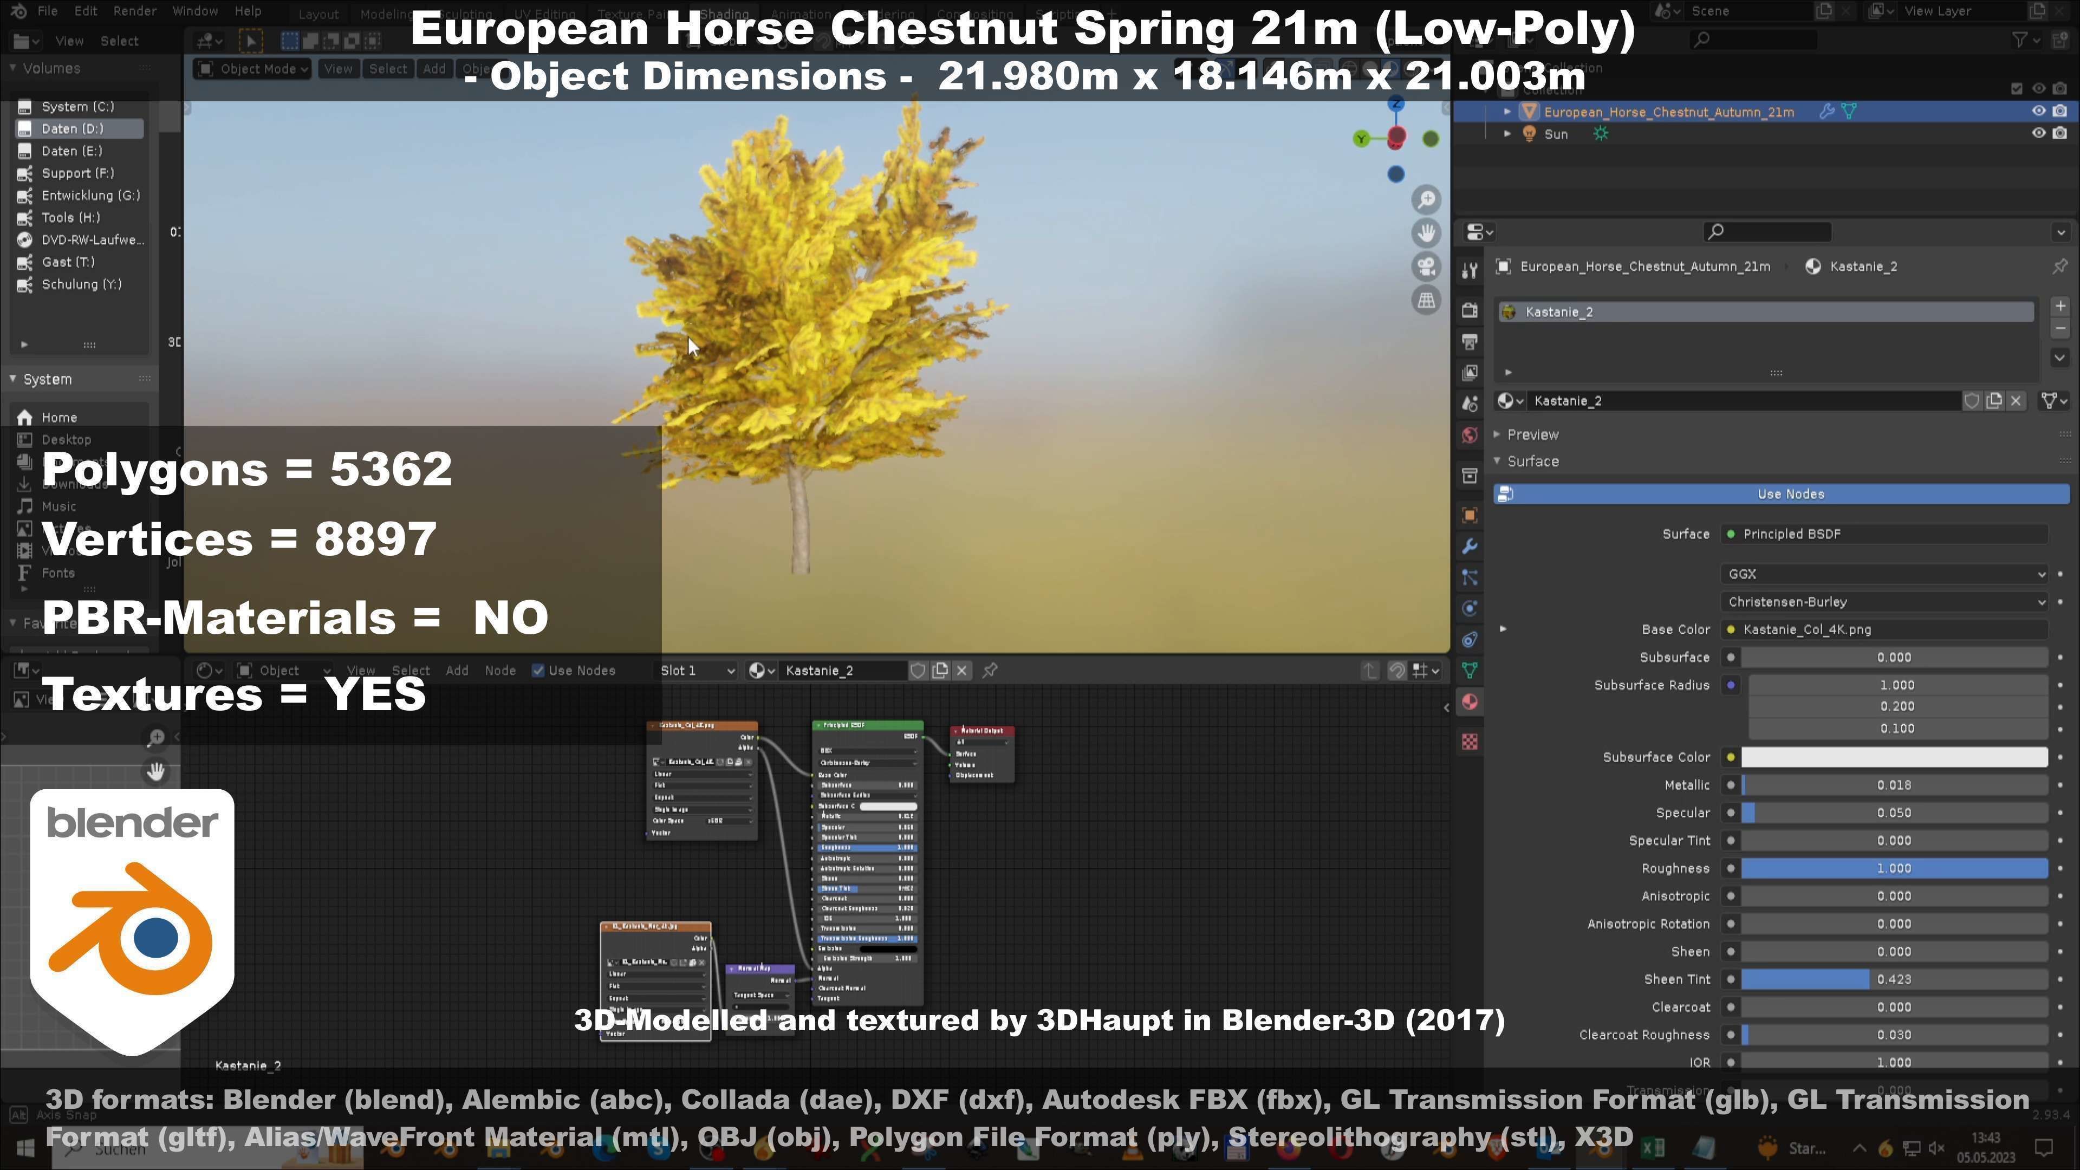Select Daten (D:) volume in file browser

[79, 128]
